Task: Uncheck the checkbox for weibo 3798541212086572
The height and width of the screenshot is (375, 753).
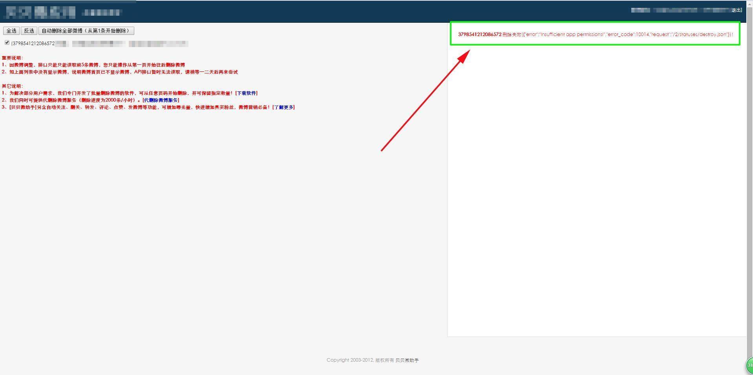Action: coord(7,43)
